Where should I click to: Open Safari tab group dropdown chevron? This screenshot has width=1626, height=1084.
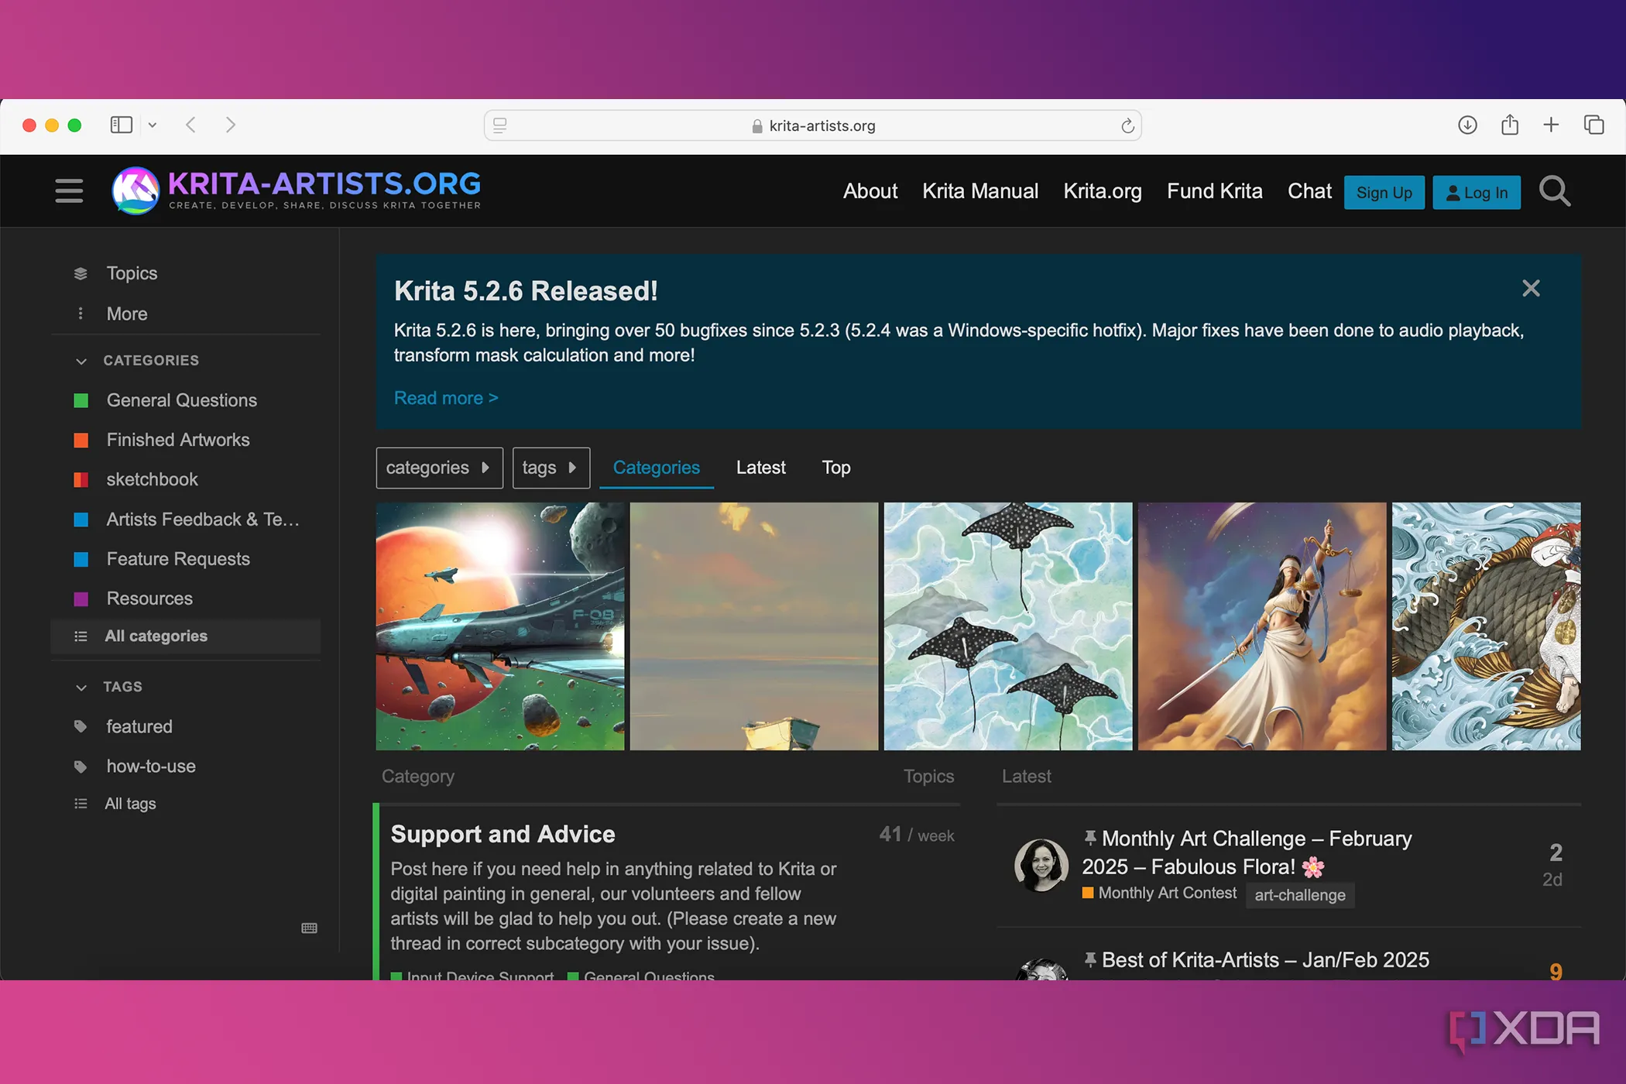(x=153, y=125)
